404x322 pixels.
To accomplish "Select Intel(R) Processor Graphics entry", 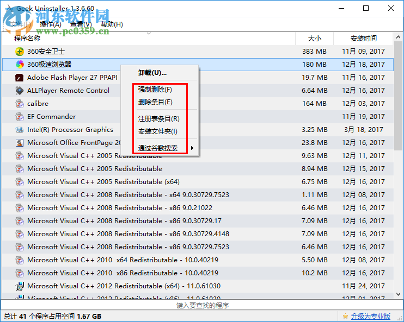I will [70, 130].
